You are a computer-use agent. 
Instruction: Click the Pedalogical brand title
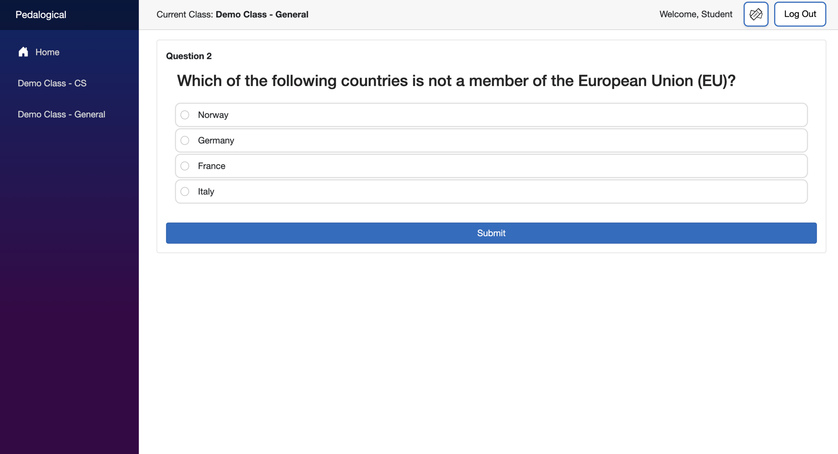click(41, 15)
